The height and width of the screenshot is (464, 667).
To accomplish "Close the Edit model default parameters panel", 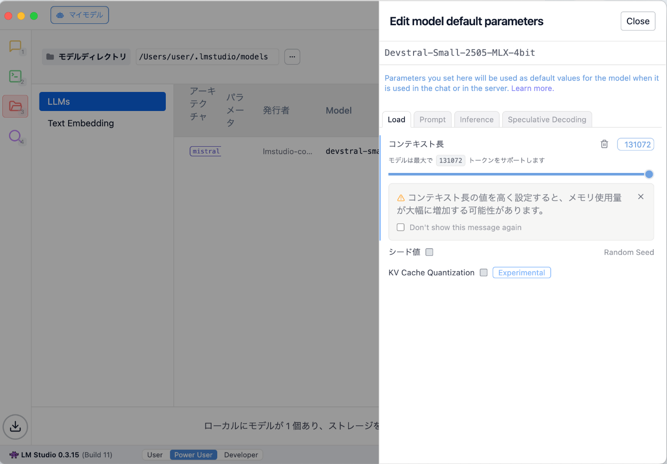I will [x=638, y=21].
